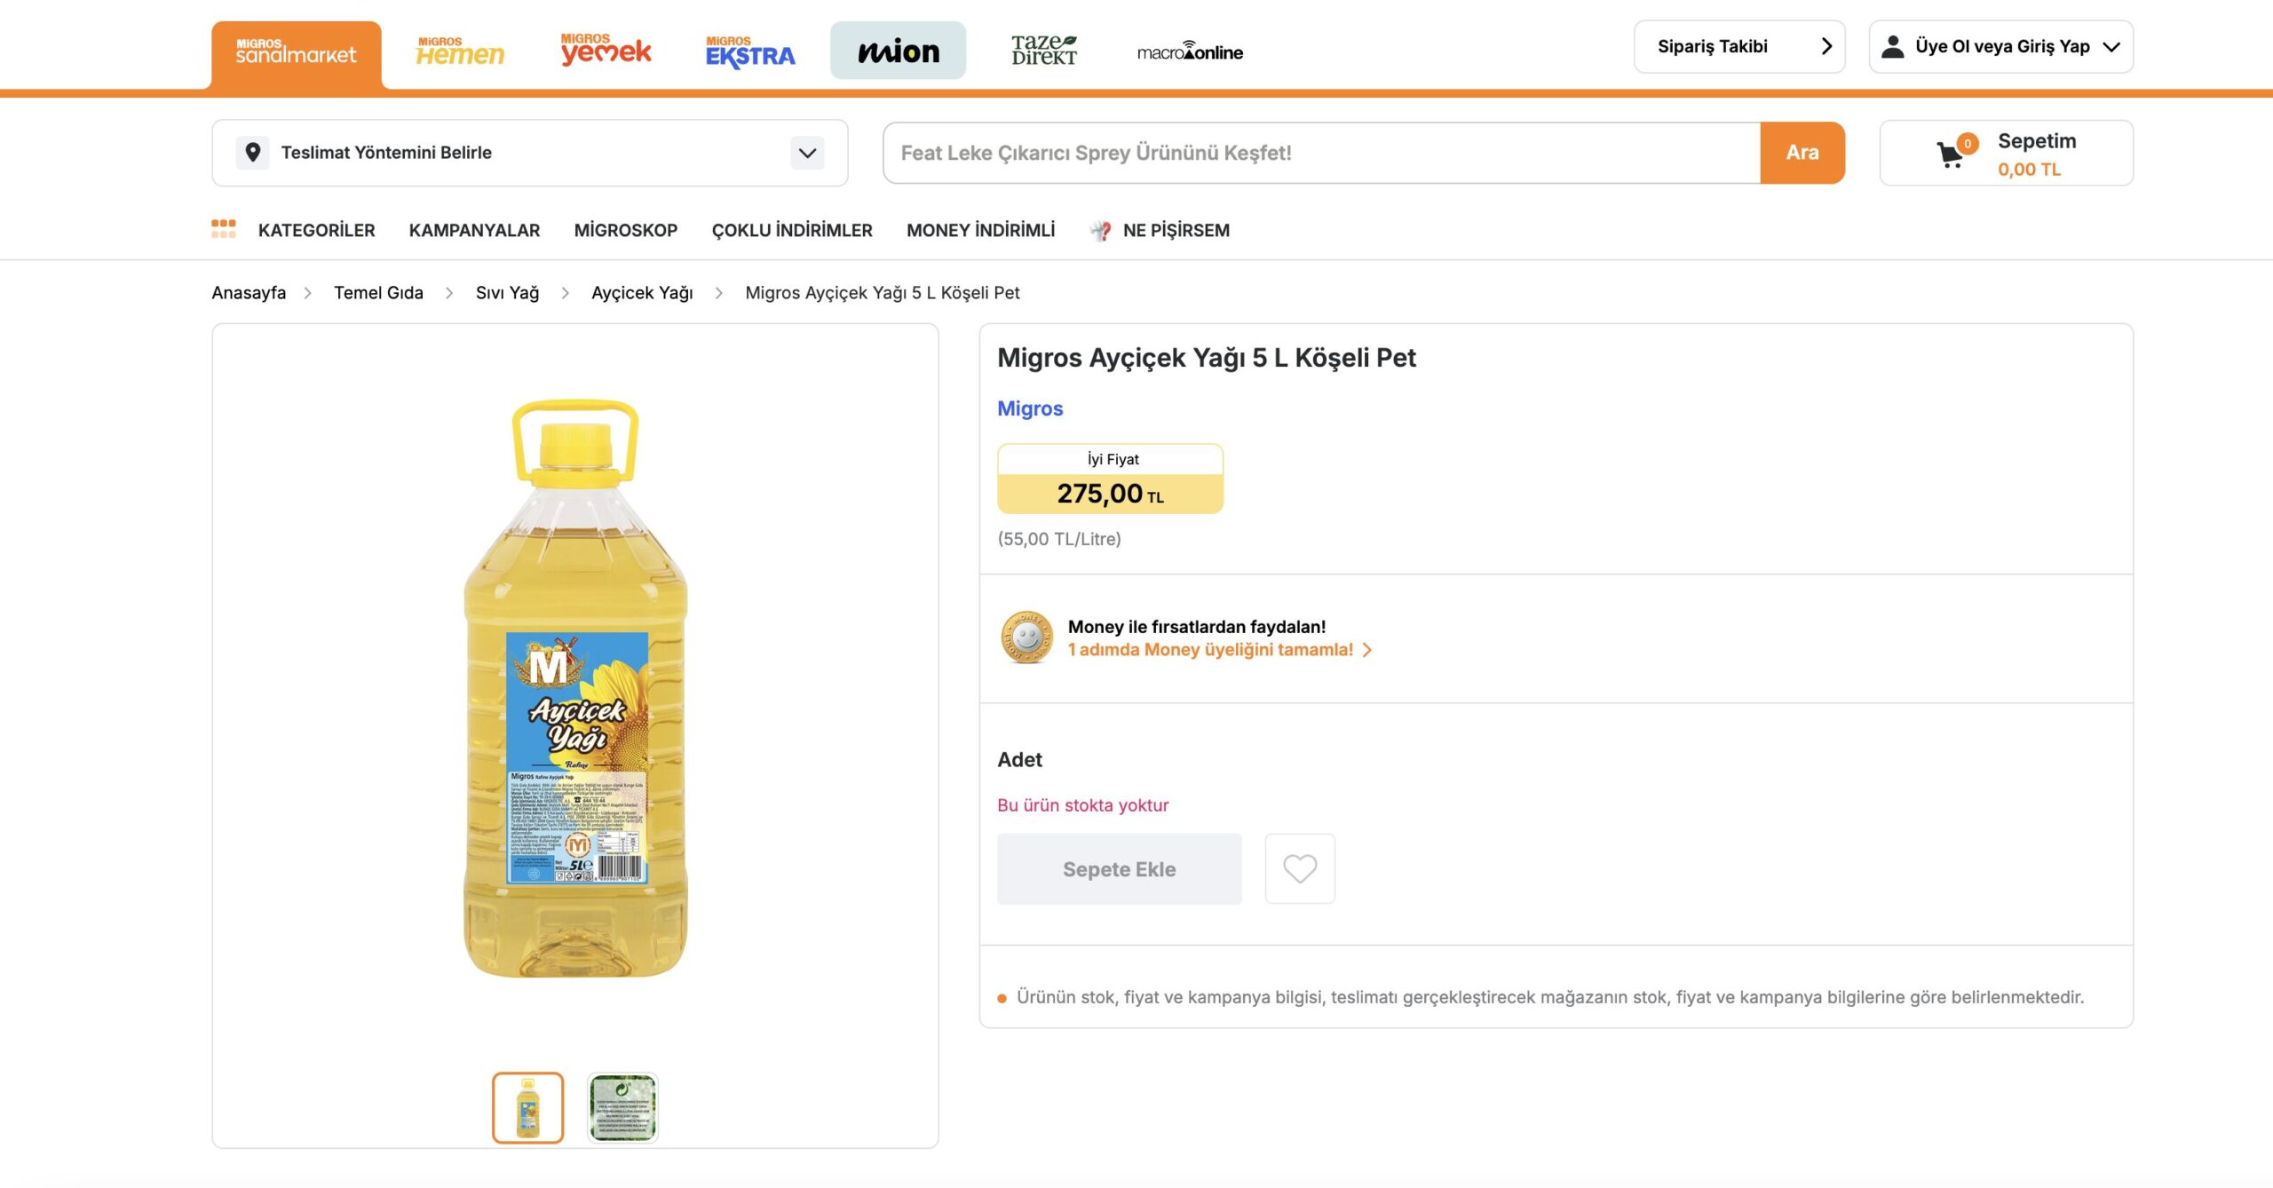This screenshot has width=2273, height=1188.
Task: Open the KAMPANYALAR menu item
Action: coord(474,230)
